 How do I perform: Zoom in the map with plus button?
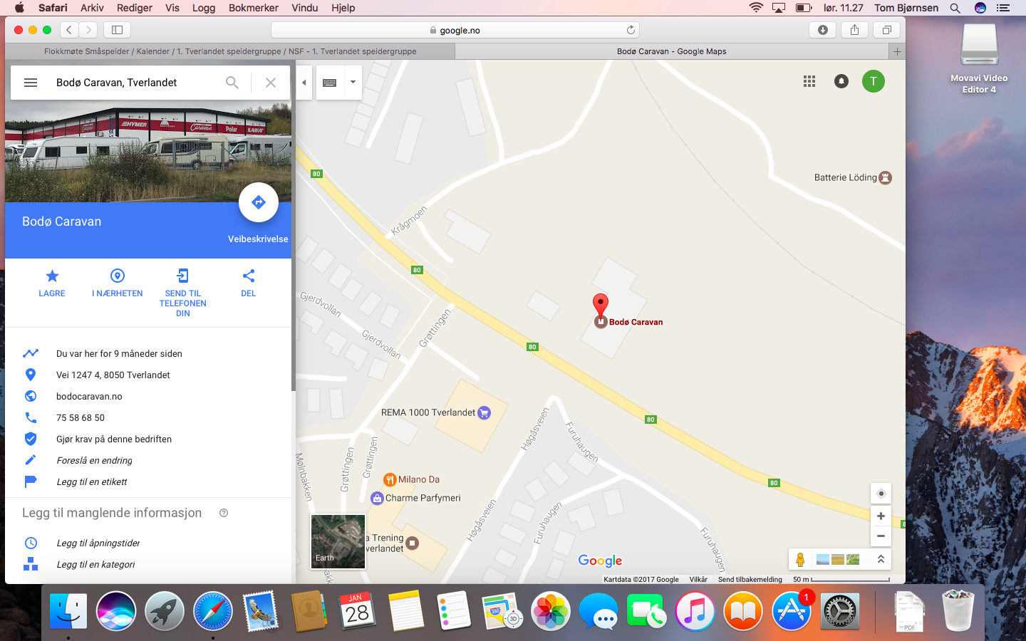(881, 516)
